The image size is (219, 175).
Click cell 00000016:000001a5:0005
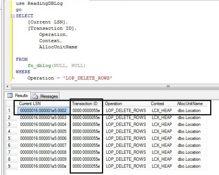[44, 131]
